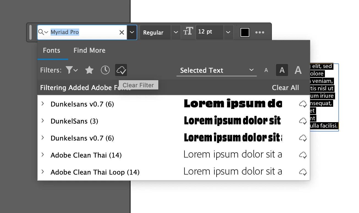Select the DunkelSans (3) font name

pyautogui.click(x=74, y=121)
